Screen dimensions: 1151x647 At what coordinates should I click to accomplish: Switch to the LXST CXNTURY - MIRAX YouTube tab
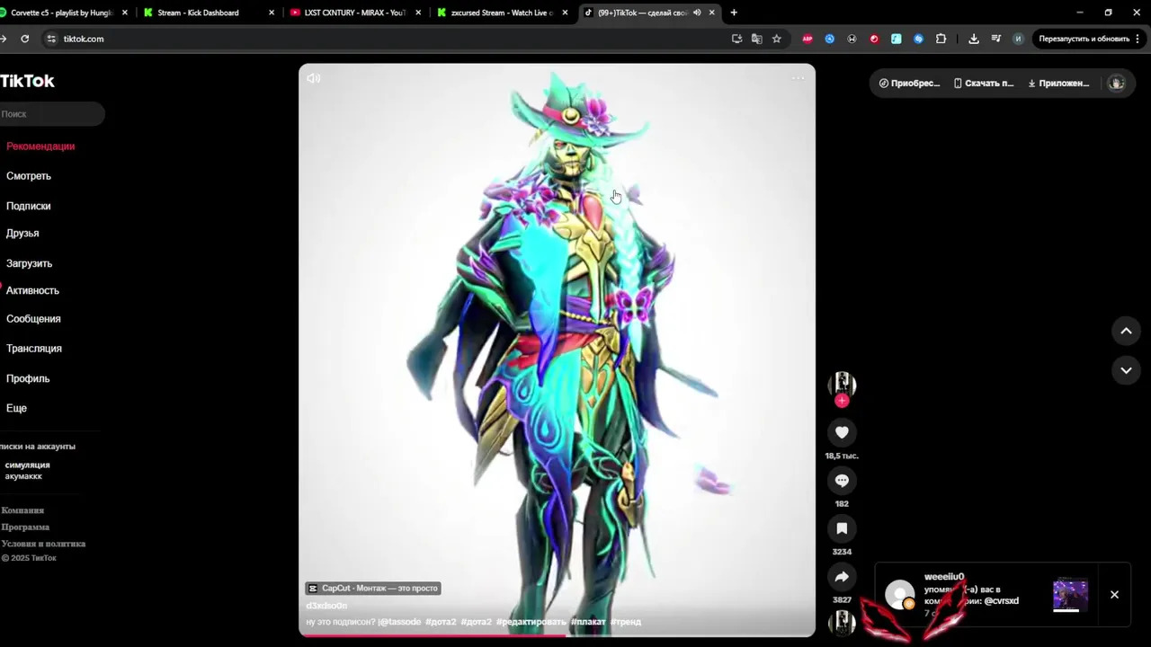coord(355,13)
